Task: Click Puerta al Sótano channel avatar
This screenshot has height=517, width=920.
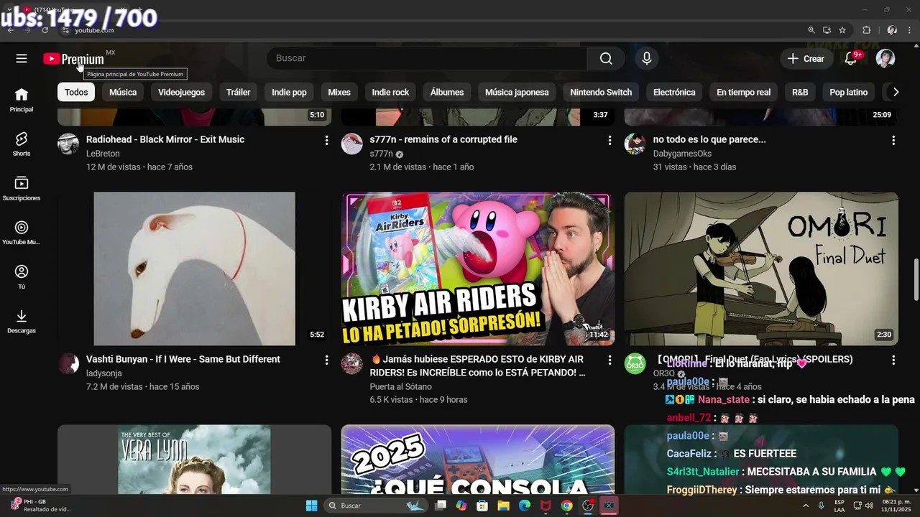Action: [x=351, y=363]
